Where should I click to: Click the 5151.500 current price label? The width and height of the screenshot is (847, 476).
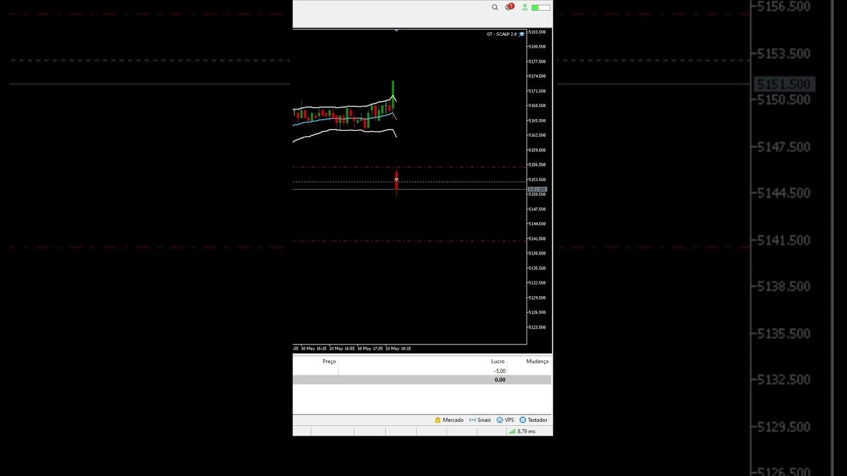pos(537,190)
